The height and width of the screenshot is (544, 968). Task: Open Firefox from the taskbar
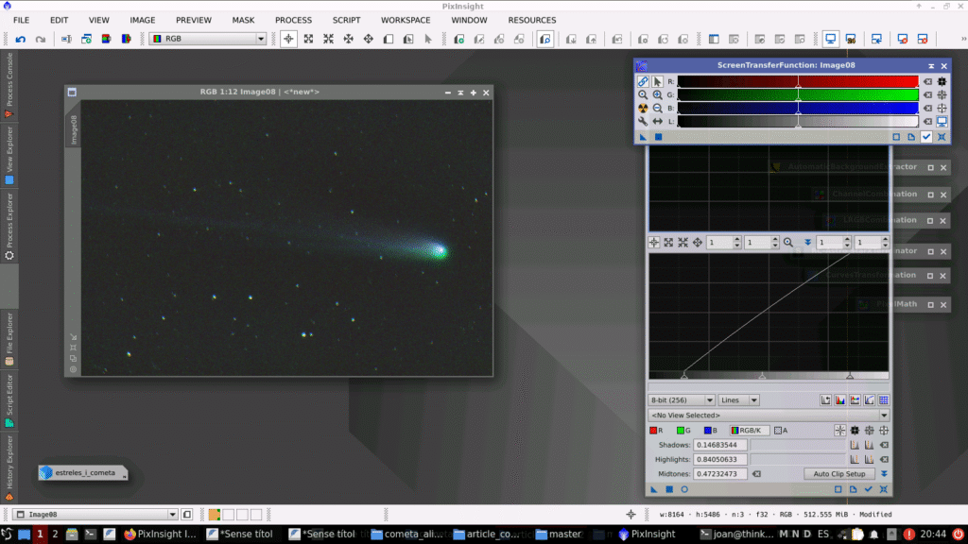pyautogui.click(x=130, y=534)
